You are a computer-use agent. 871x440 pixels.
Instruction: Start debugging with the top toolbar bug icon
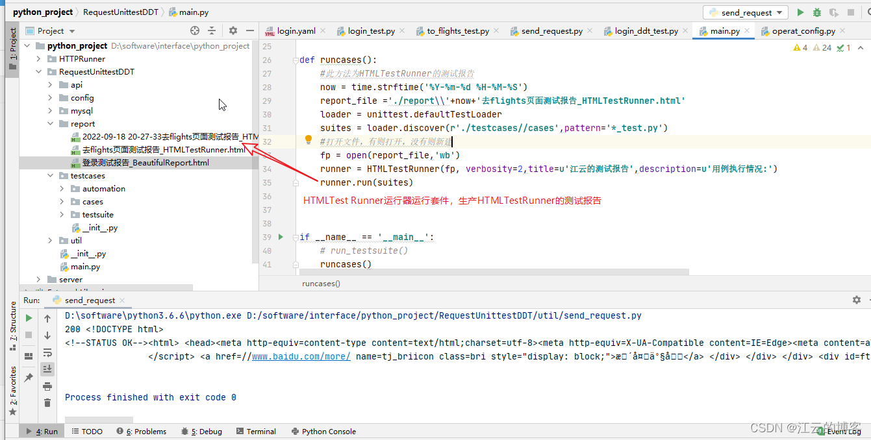point(817,12)
